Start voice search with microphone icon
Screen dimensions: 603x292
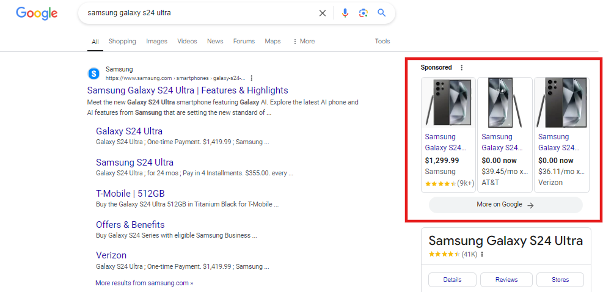click(x=345, y=13)
